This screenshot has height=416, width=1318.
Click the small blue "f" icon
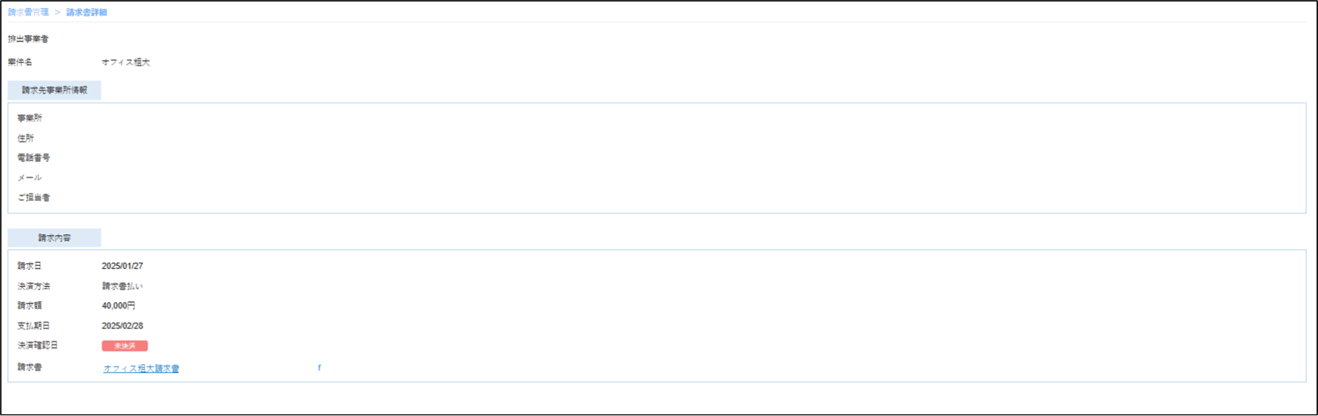[x=319, y=368]
